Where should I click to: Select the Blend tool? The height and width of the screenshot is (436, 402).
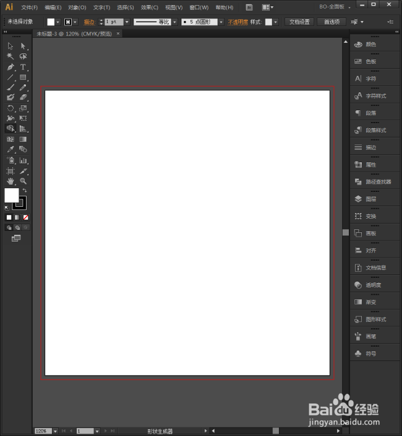[23, 149]
